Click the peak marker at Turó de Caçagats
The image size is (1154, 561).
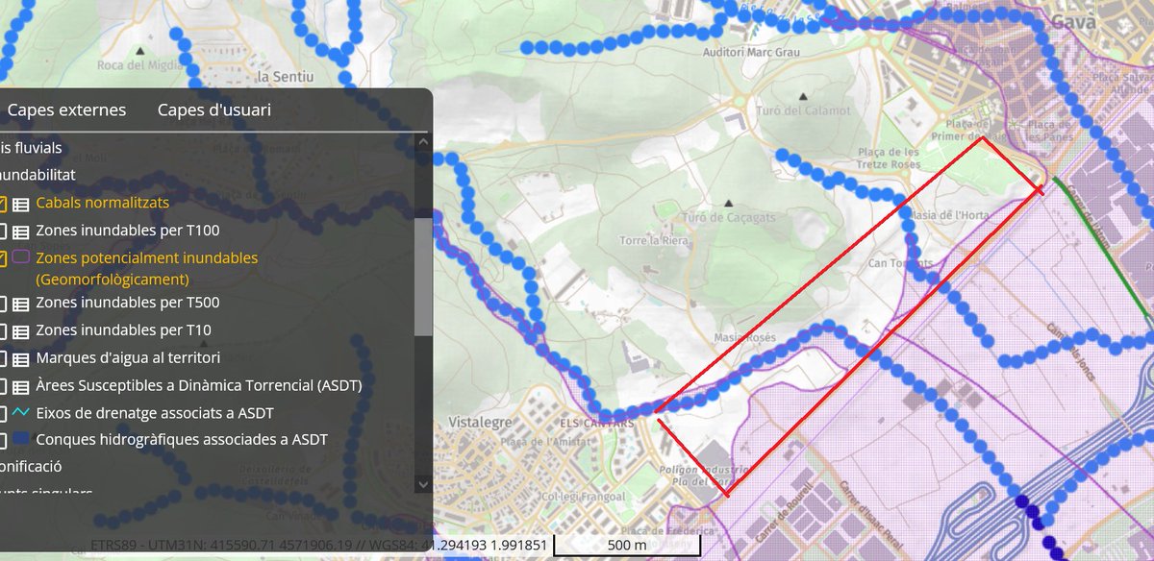pyautogui.click(x=728, y=204)
